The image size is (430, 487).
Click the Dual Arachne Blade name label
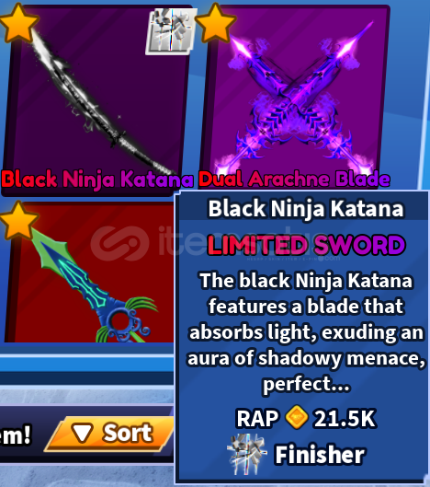294,180
